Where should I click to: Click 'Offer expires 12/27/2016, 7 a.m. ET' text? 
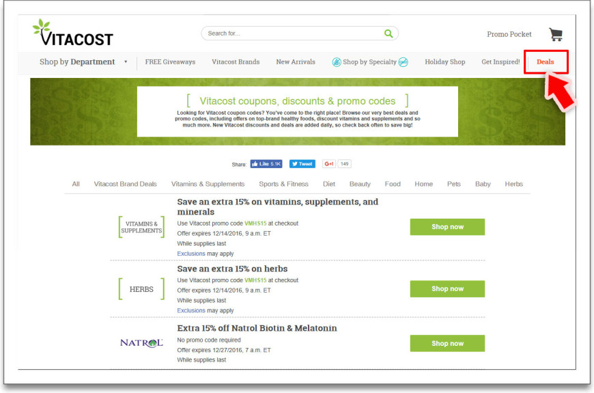[224, 350]
